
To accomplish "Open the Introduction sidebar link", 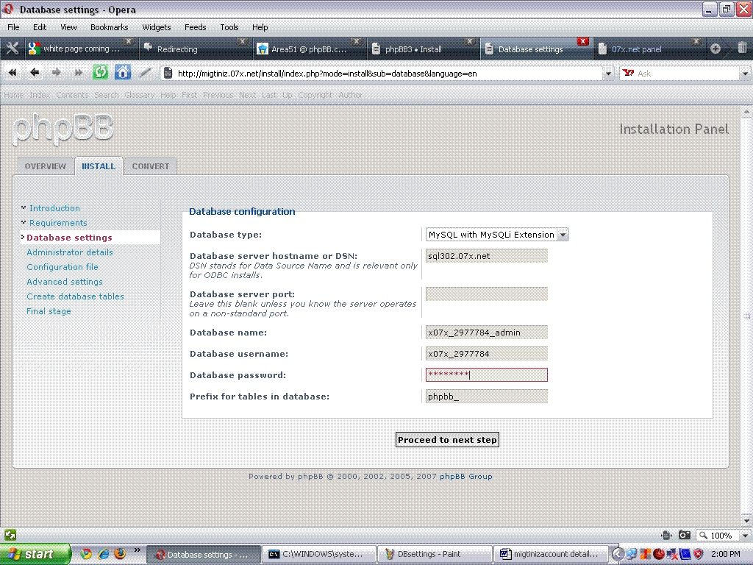I will 54,208.
